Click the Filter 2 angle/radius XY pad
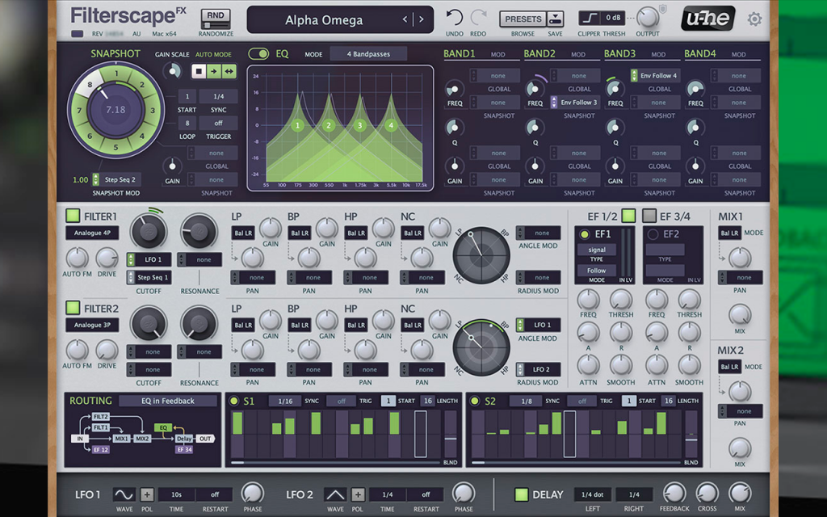 pos(481,347)
